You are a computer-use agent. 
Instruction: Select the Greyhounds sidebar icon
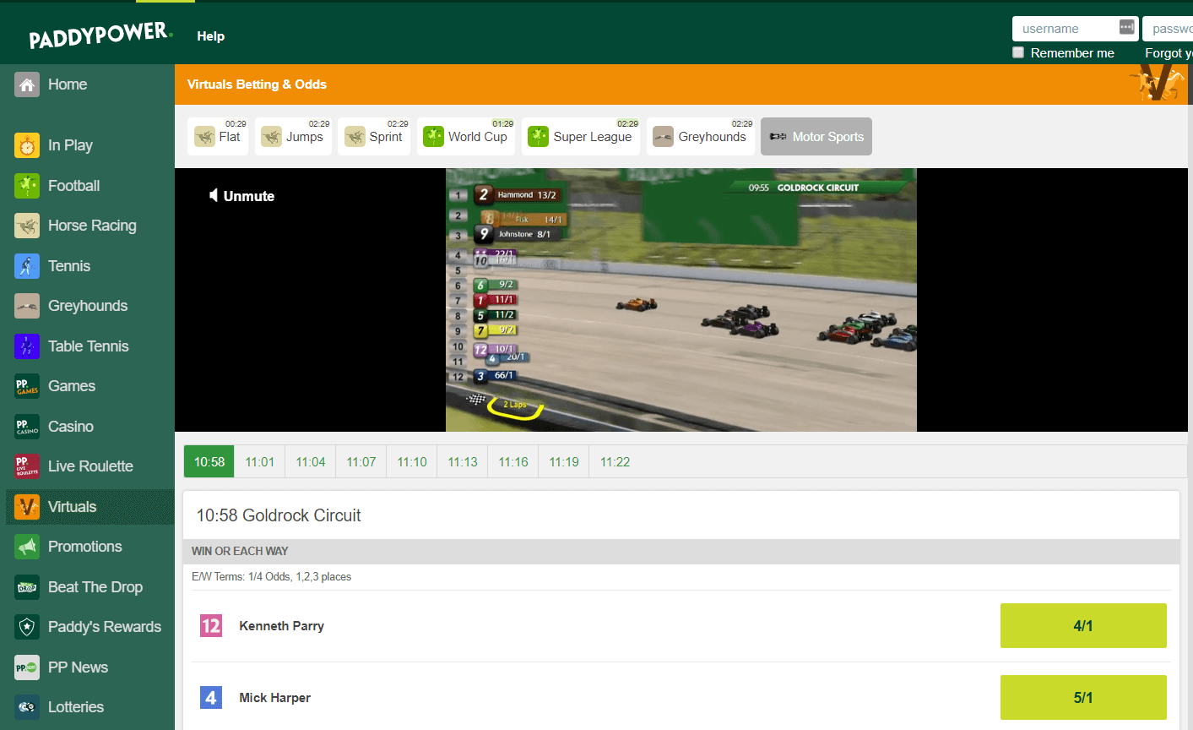point(27,306)
